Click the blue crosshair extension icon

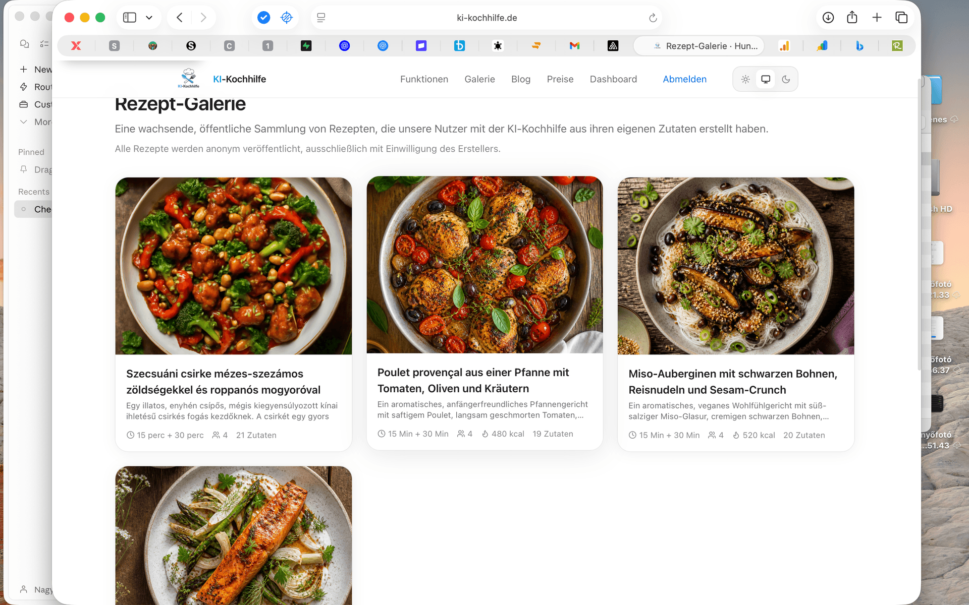pyautogui.click(x=287, y=18)
